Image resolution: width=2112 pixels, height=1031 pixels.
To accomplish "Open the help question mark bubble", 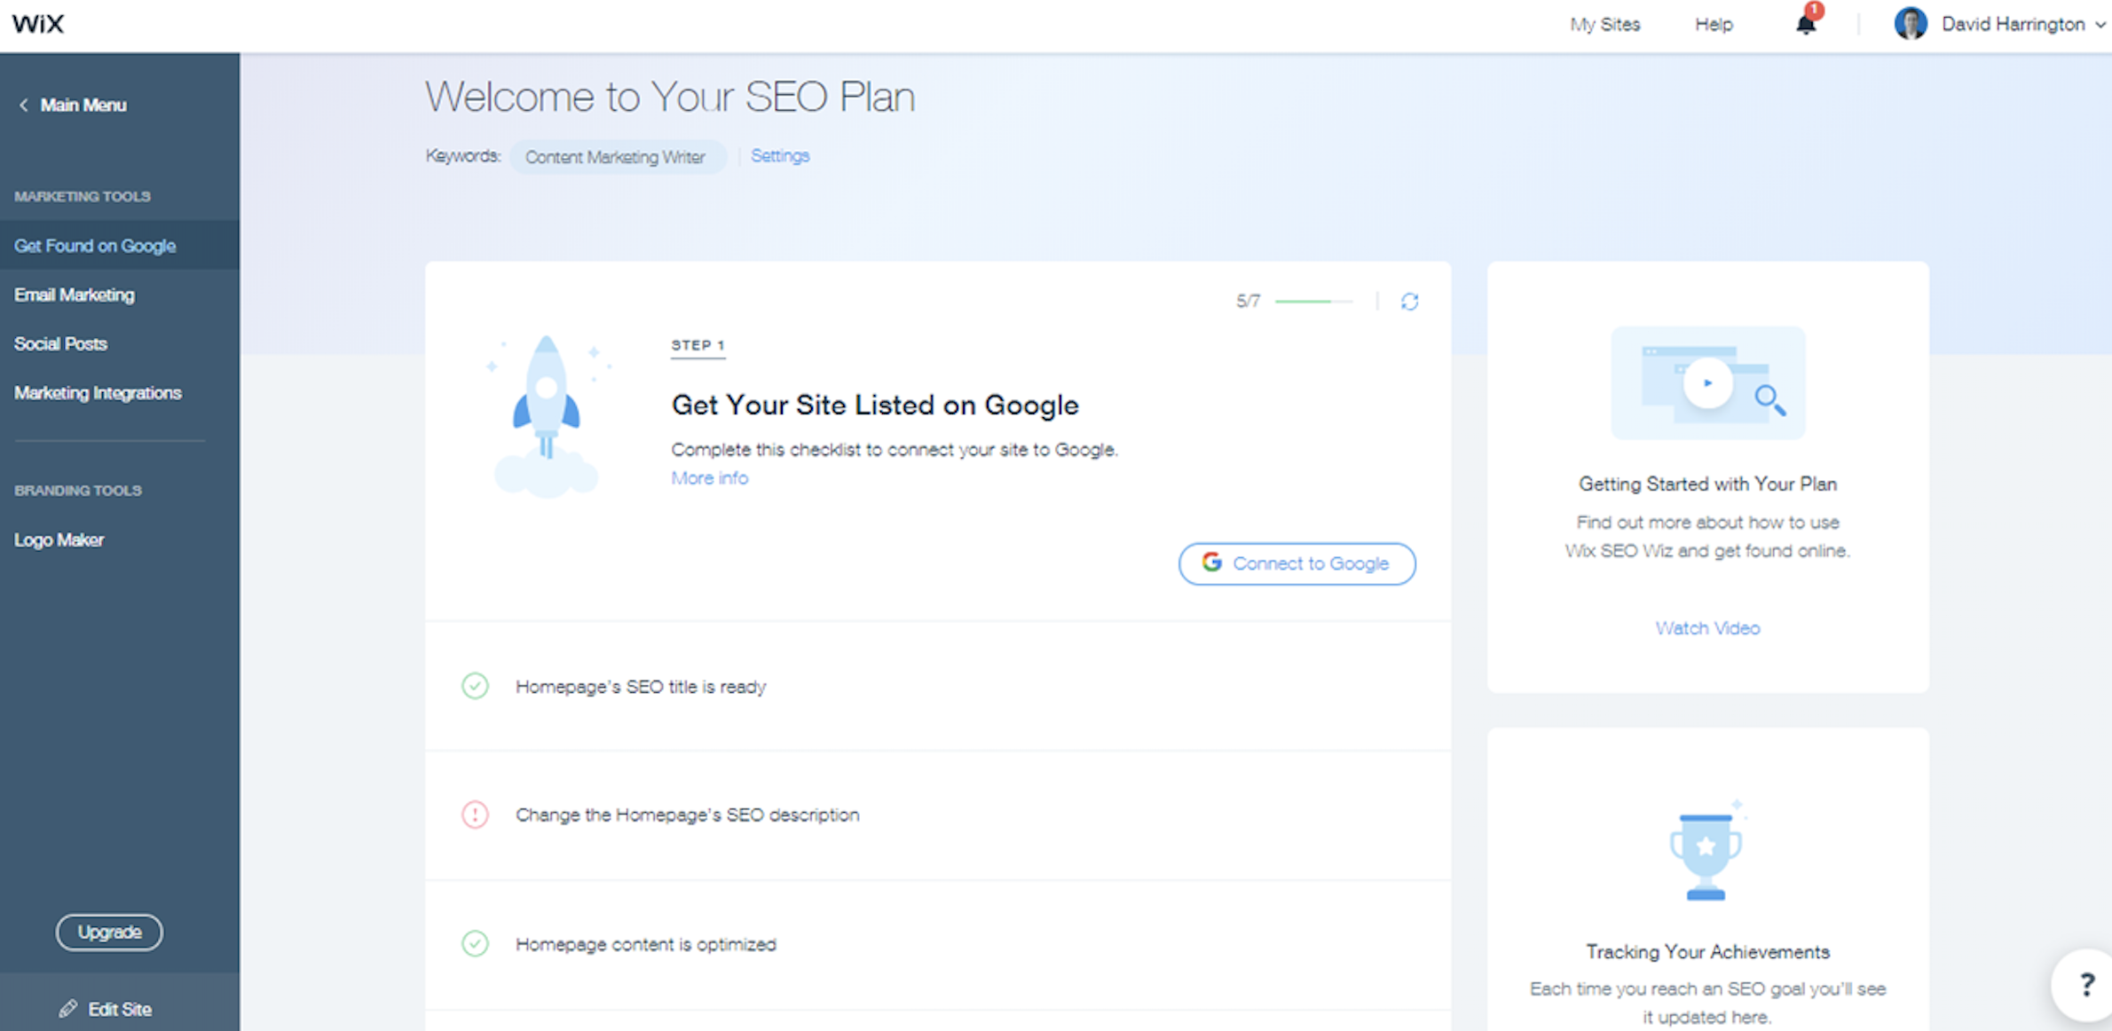I will coord(2085,984).
